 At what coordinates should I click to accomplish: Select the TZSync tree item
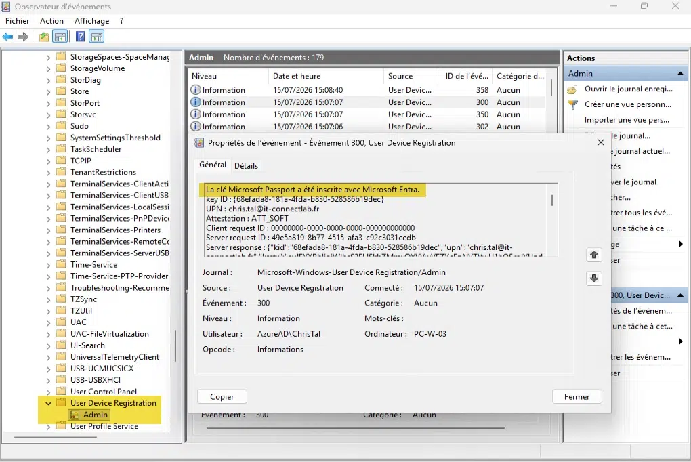(83, 299)
